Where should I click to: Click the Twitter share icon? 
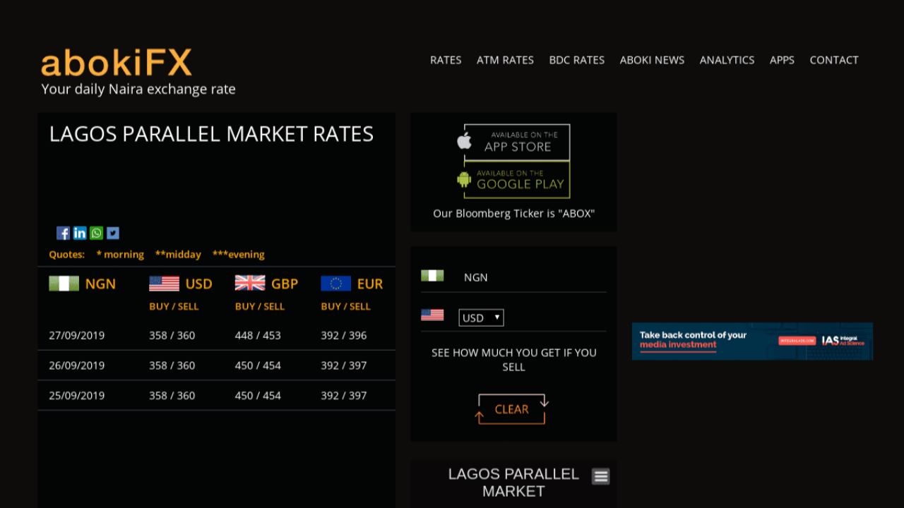tap(113, 233)
